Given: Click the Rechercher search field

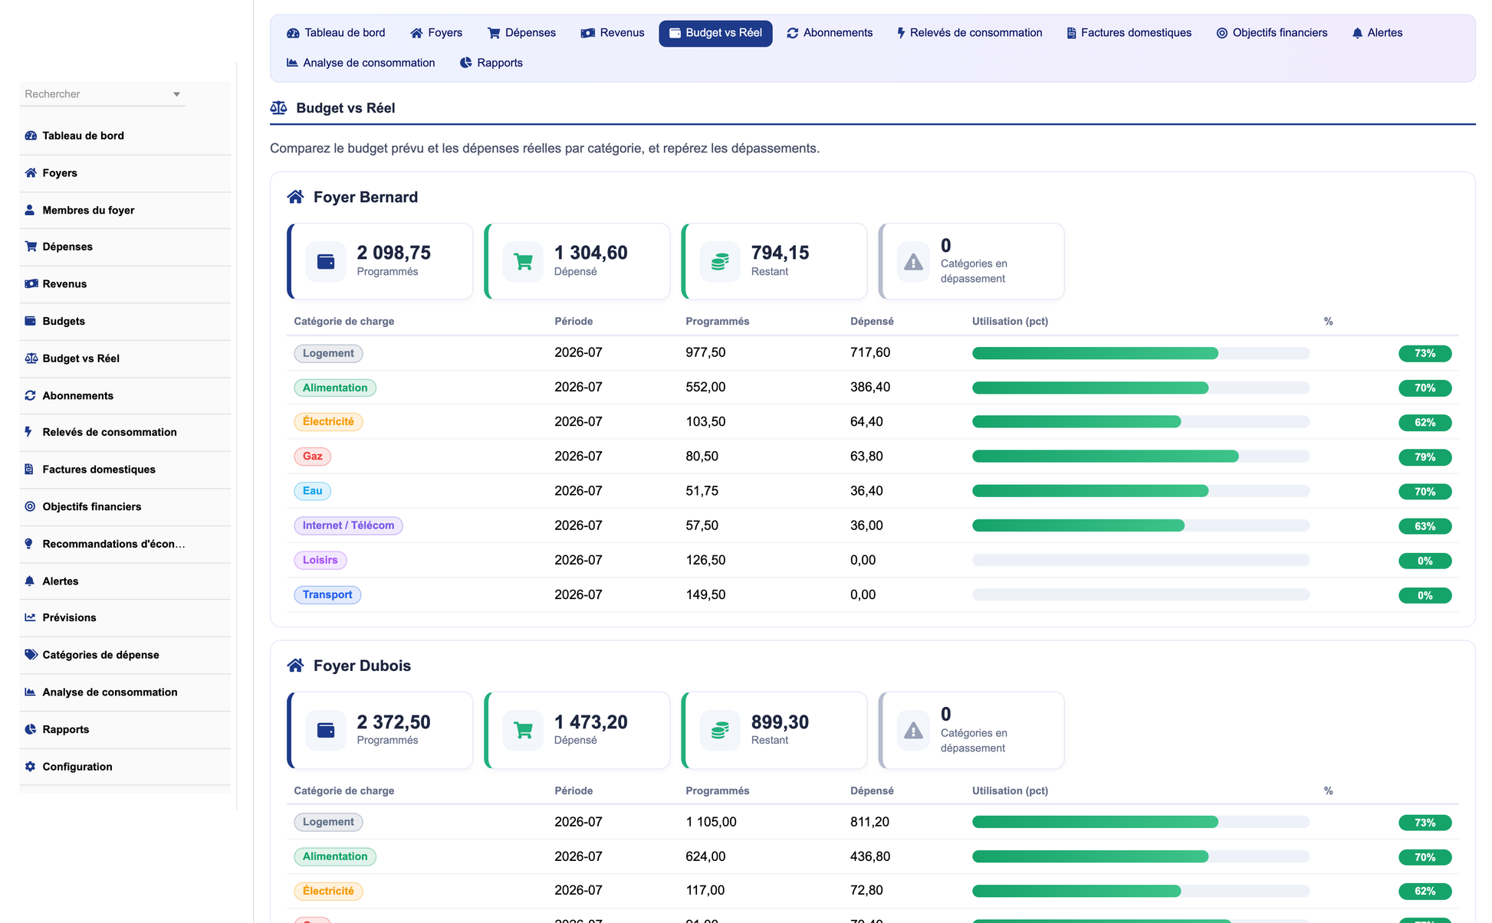Looking at the screenshot, I should pyautogui.click(x=103, y=94).
